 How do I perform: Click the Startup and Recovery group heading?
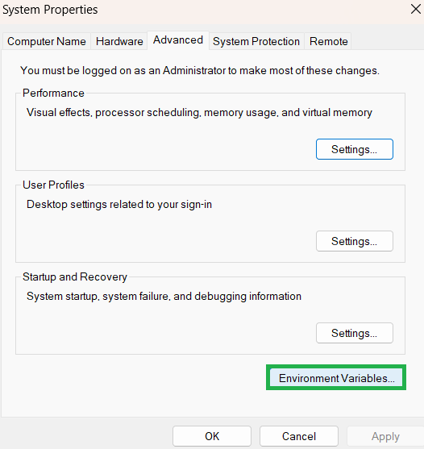coord(75,277)
